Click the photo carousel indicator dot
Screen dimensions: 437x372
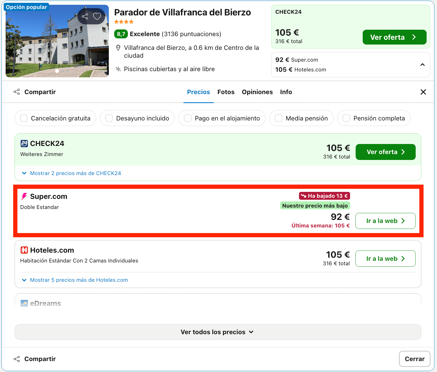pyautogui.click(x=57, y=71)
